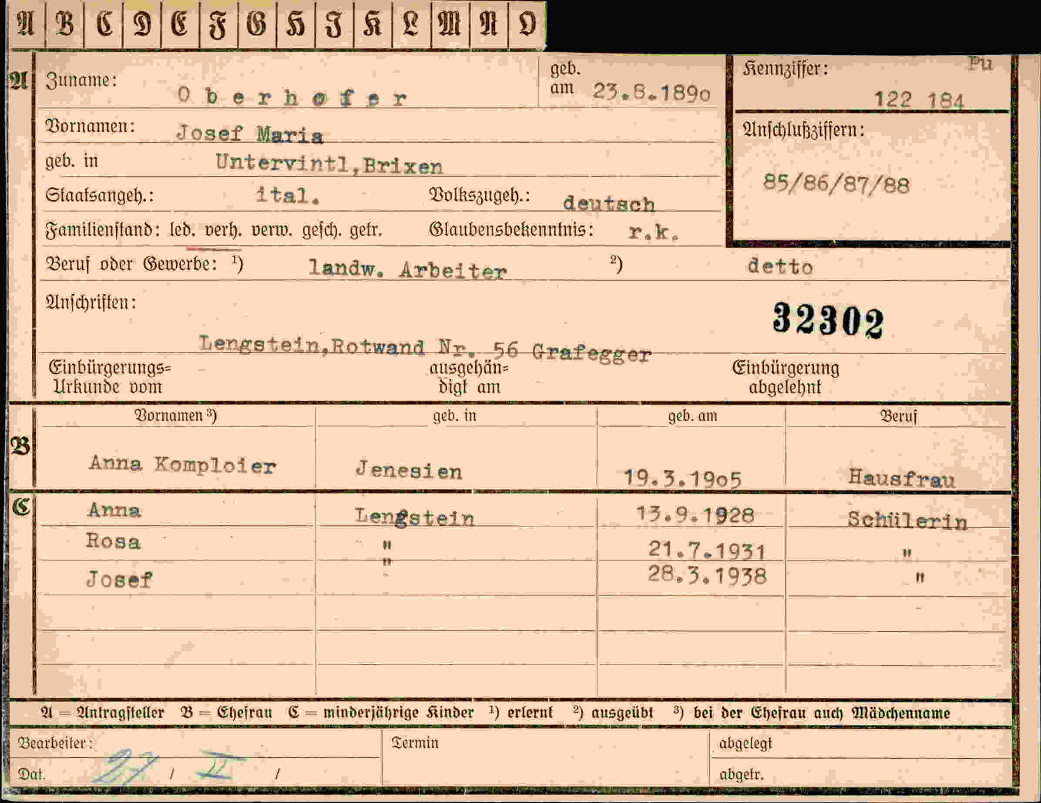
Task: Click the 'Volkszugeh.:' label
Action: point(479,195)
